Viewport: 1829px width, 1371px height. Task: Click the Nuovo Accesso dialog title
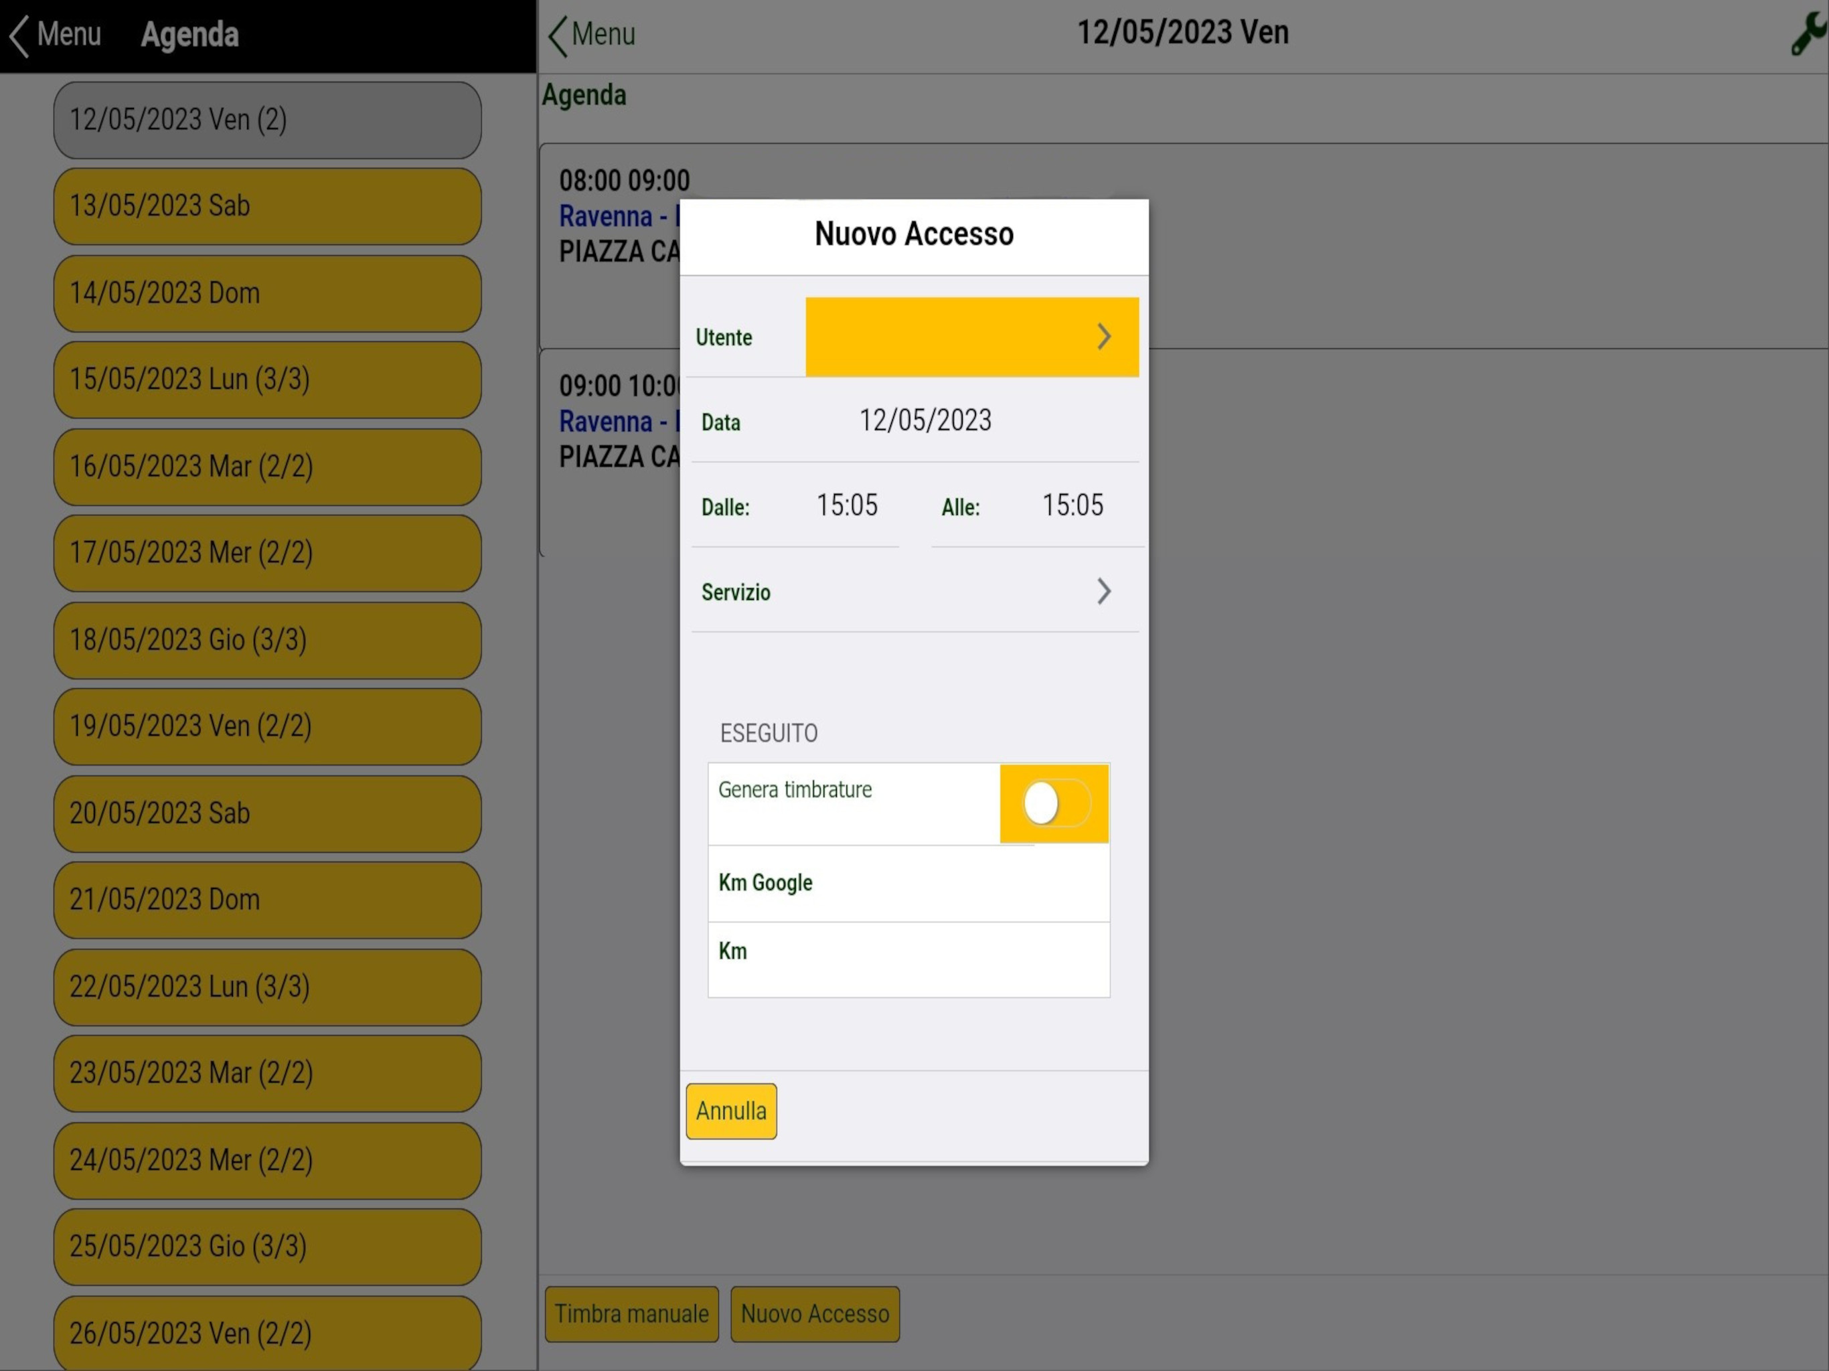[x=914, y=234]
